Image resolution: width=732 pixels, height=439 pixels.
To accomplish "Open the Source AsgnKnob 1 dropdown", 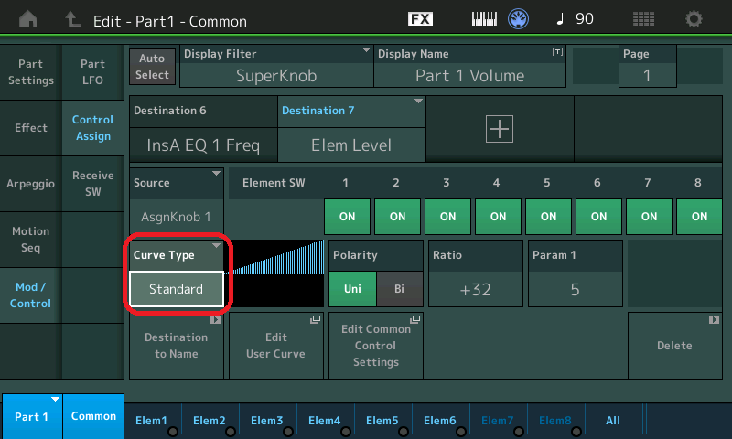I will coord(177,217).
